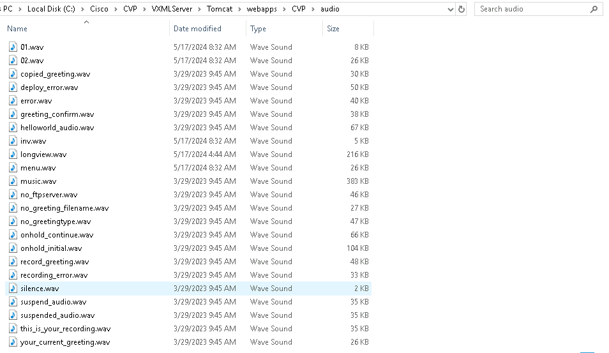Click the icon next to menu.wav
The image size is (609, 353).
pos(13,168)
